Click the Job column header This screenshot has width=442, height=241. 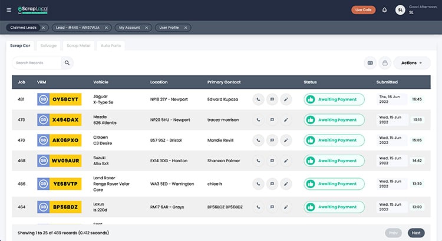(x=21, y=82)
